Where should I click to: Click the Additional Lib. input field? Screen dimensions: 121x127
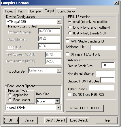tap(103, 48)
